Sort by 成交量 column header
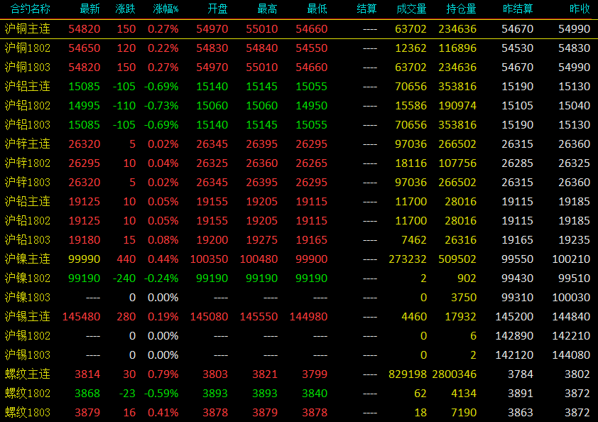This screenshot has width=598, height=422. [411, 9]
